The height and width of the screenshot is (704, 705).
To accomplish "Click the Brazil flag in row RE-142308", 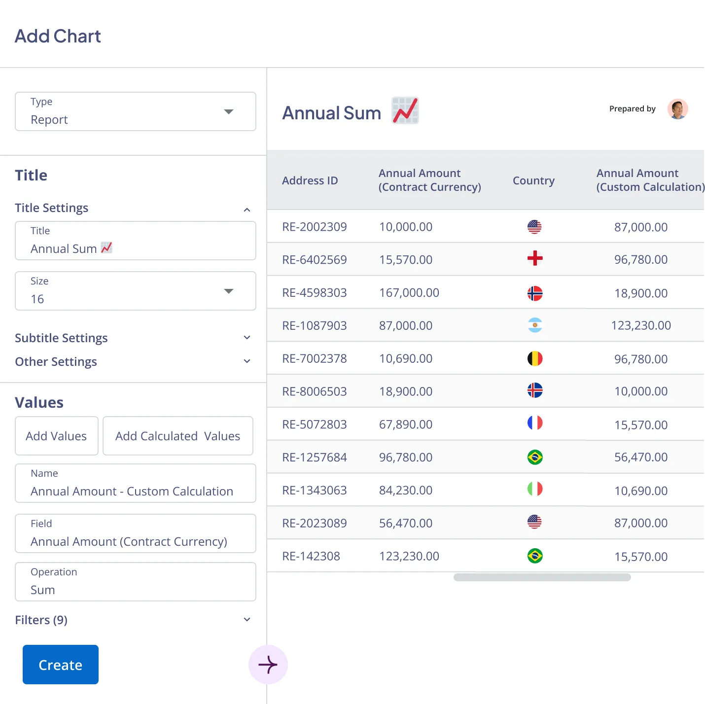I will (x=534, y=556).
